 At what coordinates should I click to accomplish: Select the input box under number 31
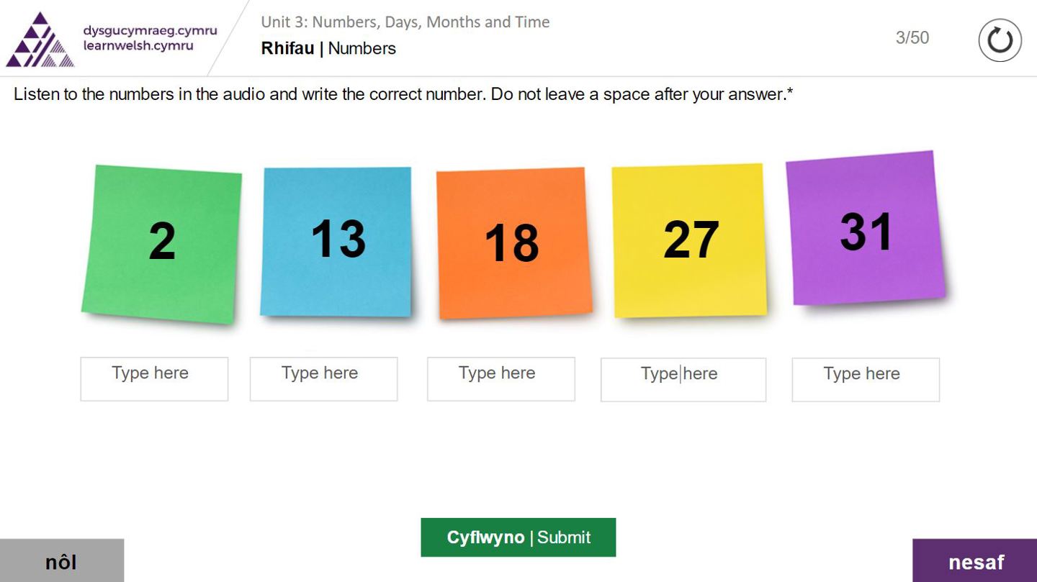[865, 380]
